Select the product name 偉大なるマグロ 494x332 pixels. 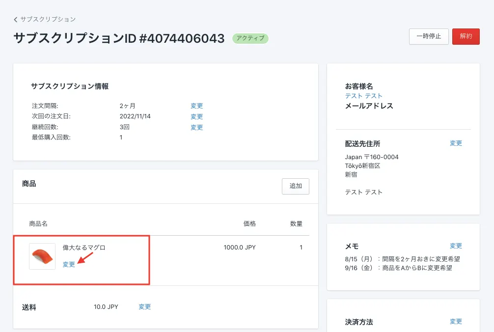tap(84, 248)
